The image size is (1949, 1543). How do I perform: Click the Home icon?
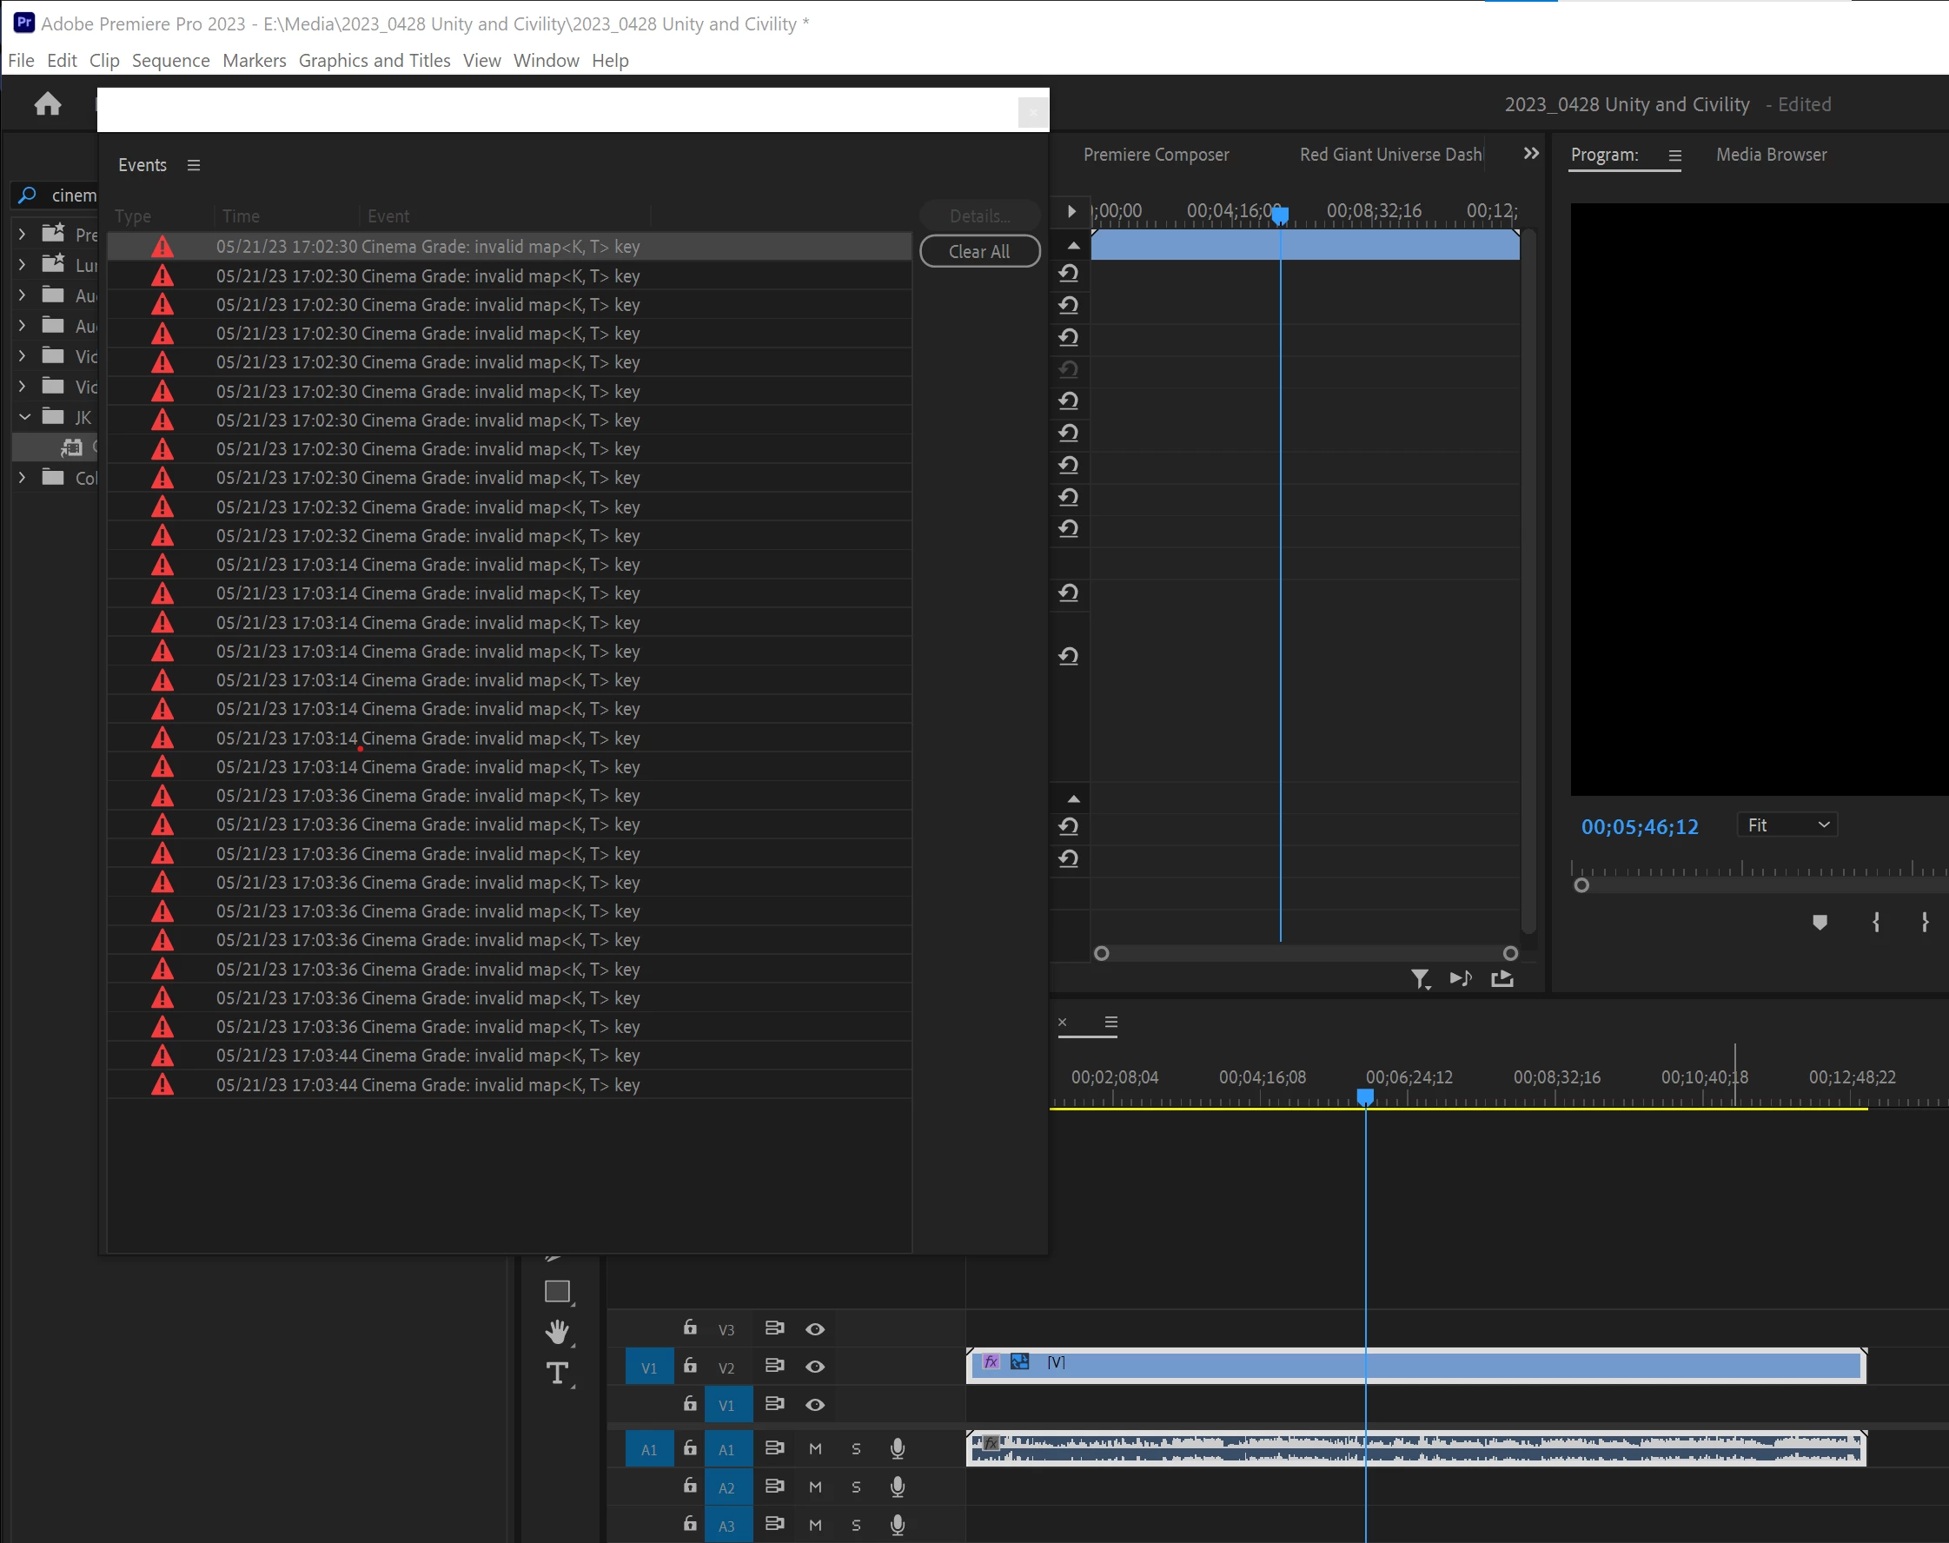pos(48,105)
